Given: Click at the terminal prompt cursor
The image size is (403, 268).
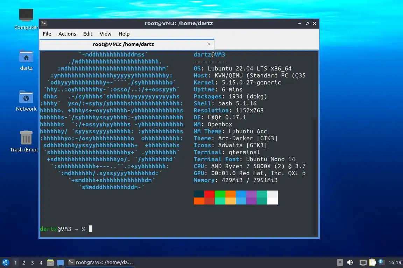Looking at the screenshot, I should pos(91,229).
